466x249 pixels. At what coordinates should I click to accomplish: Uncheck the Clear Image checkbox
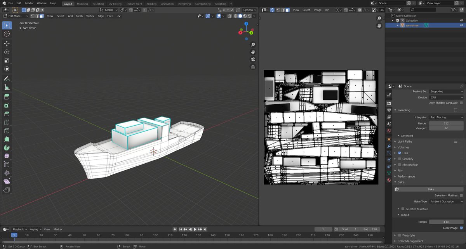pos(461,228)
